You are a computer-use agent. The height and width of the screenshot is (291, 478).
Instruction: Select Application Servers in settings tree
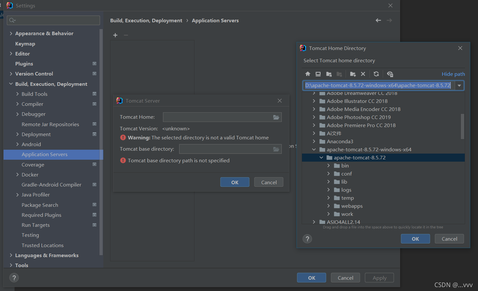pos(53,155)
